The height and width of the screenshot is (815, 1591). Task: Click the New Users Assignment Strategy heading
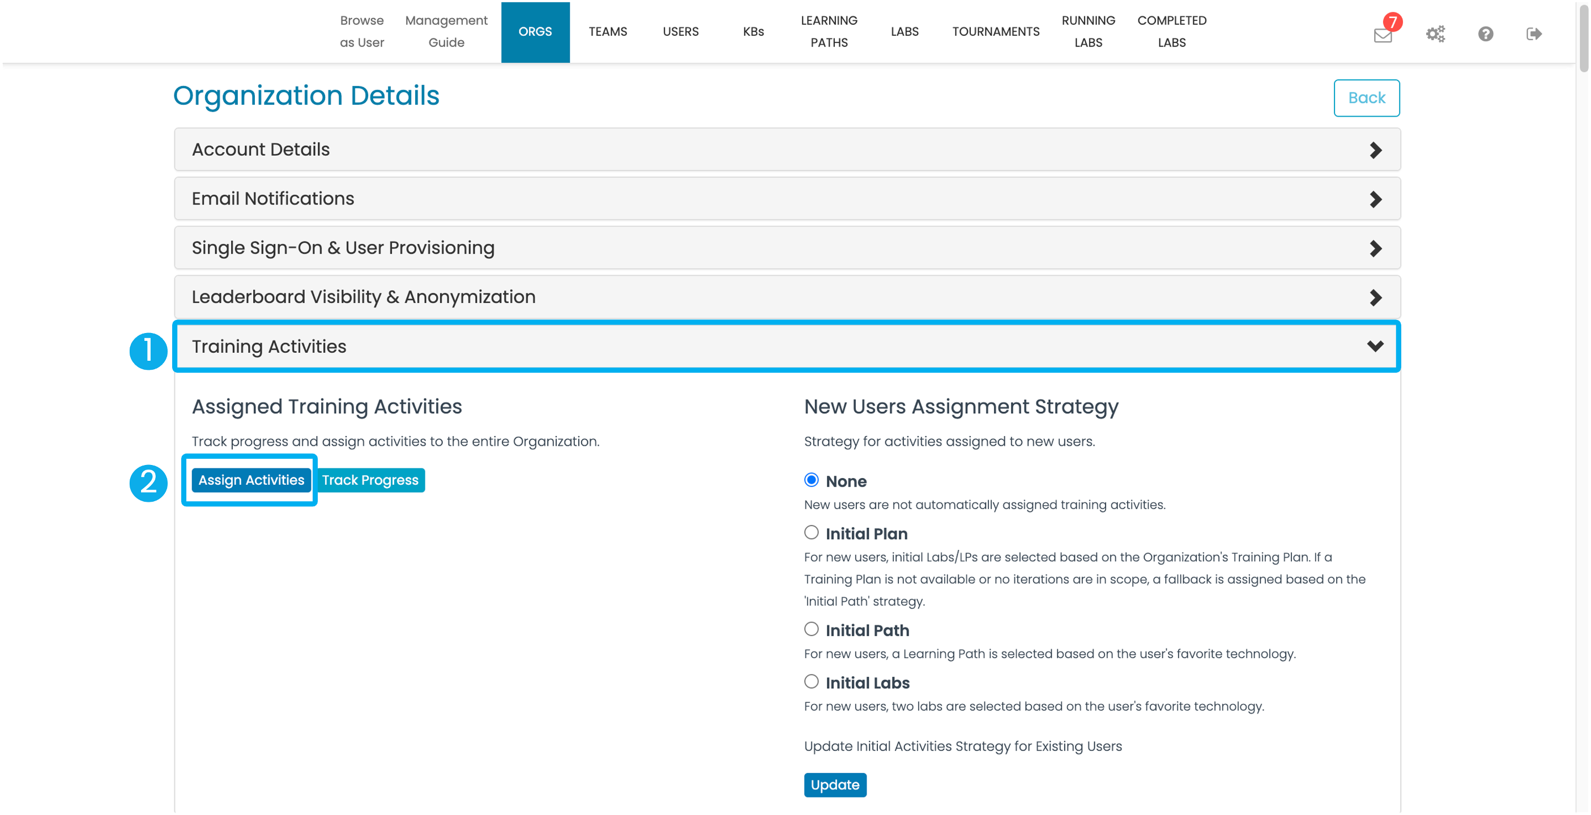pos(961,406)
